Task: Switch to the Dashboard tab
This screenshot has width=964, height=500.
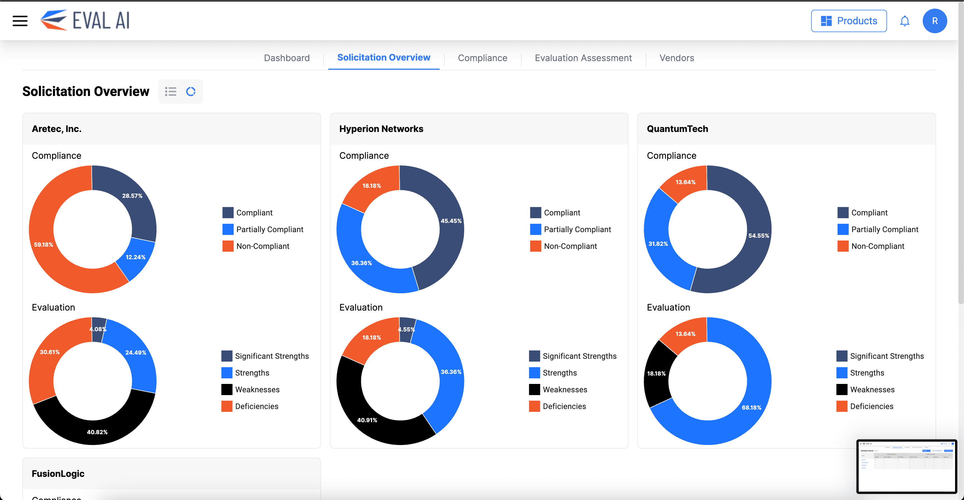Action: click(x=287, y=58)
